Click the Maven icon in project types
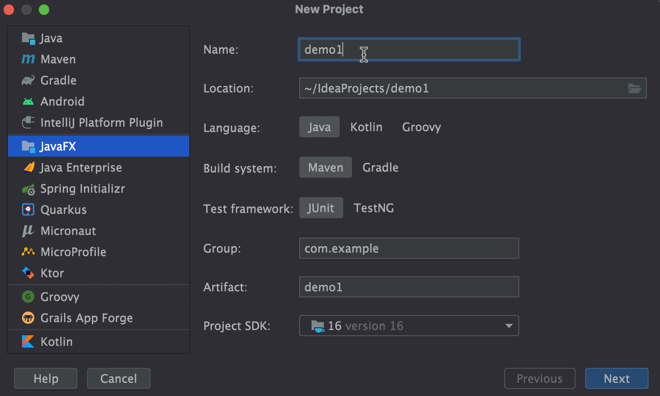 (x=28, y=59)
